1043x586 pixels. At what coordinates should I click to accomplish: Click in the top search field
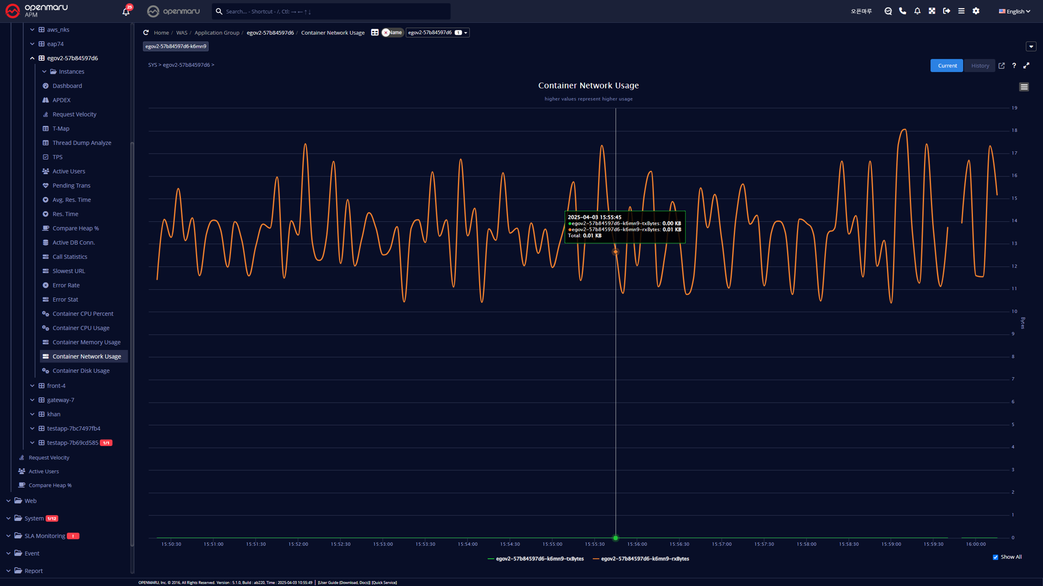pos(331,11)
